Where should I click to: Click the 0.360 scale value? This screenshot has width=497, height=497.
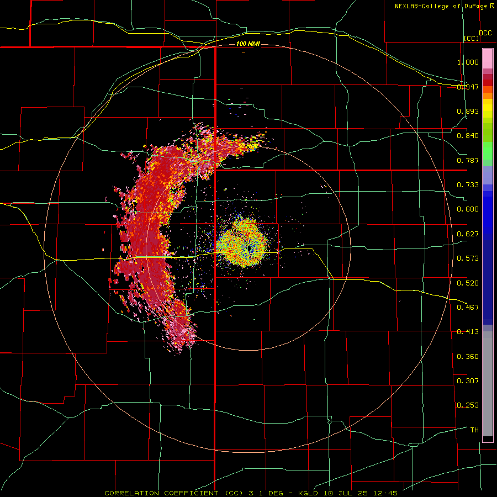[x=468, y=356]
